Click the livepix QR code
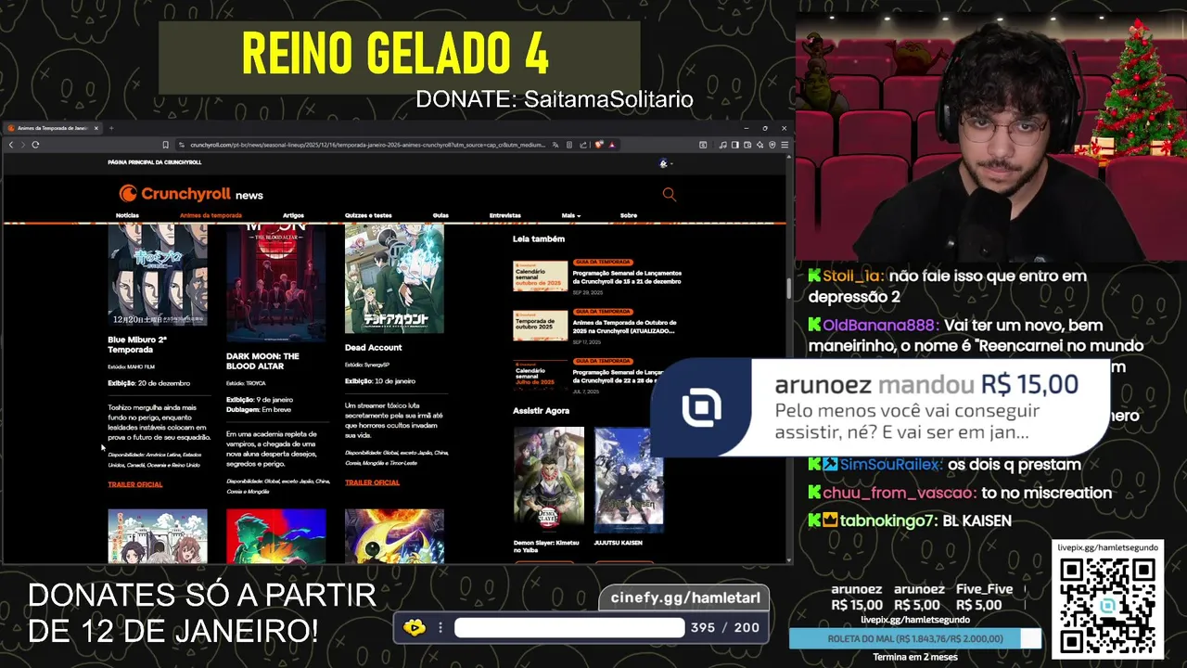Screen dimensions: 1187x668 1107,605
